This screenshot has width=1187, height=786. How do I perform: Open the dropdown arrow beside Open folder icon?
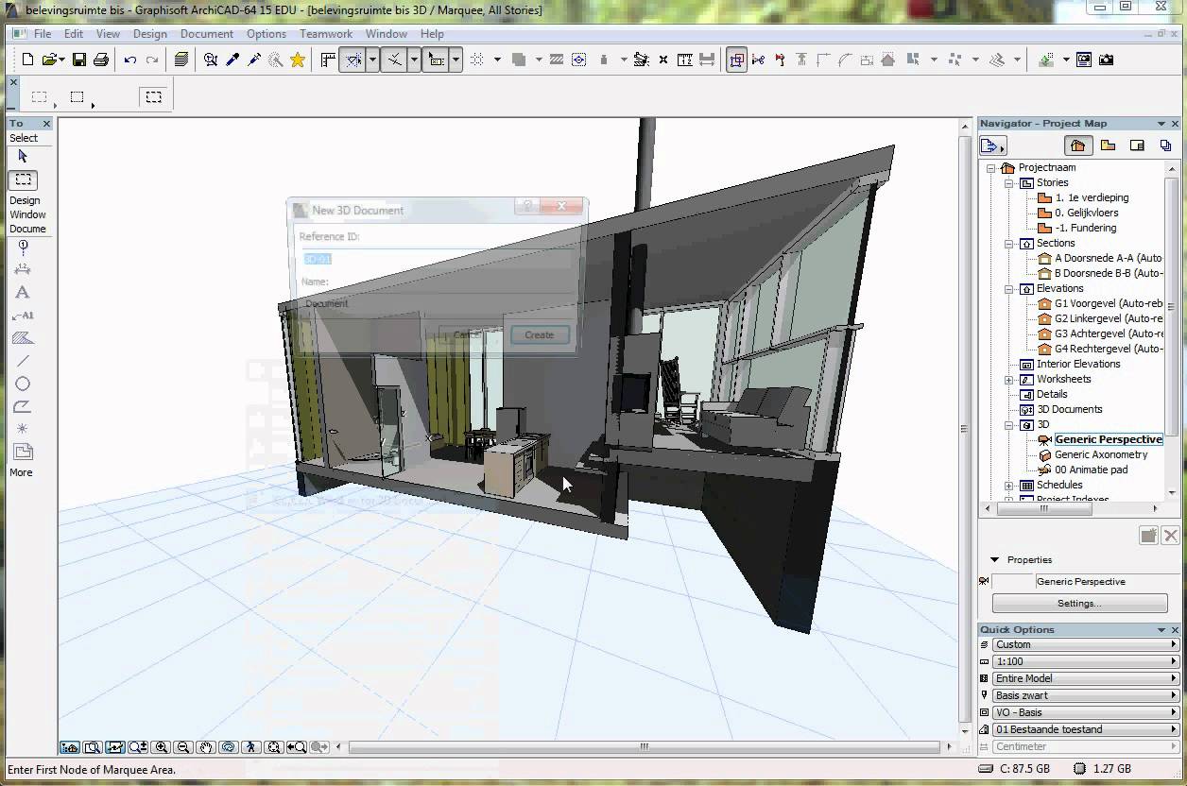coord(62,60)
